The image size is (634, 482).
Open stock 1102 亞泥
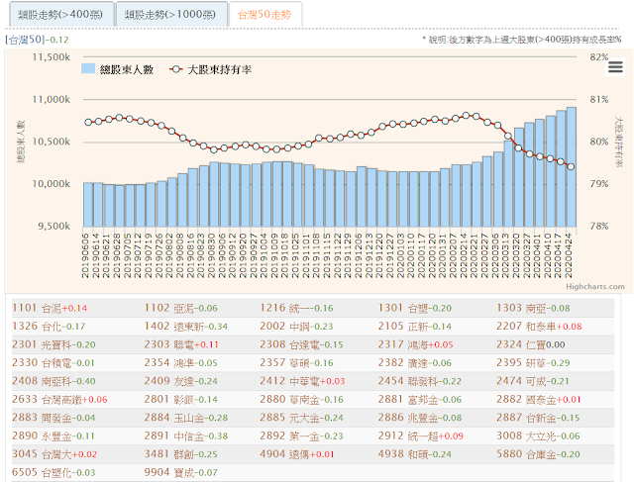tap(168, 308)
